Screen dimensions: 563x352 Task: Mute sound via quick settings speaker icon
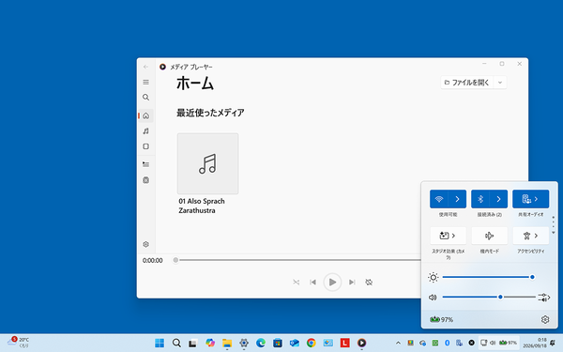[x=433, y=298]
